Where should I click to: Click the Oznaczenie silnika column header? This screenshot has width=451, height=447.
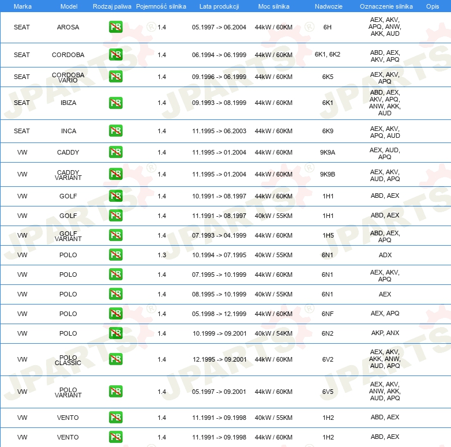point(385,6)
